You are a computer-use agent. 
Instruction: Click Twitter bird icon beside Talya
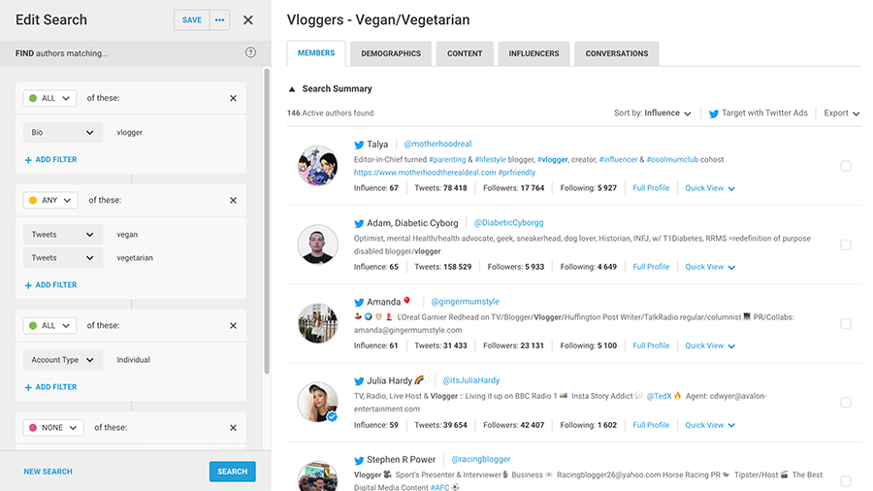pyautogui.click(x=359, y=145)
